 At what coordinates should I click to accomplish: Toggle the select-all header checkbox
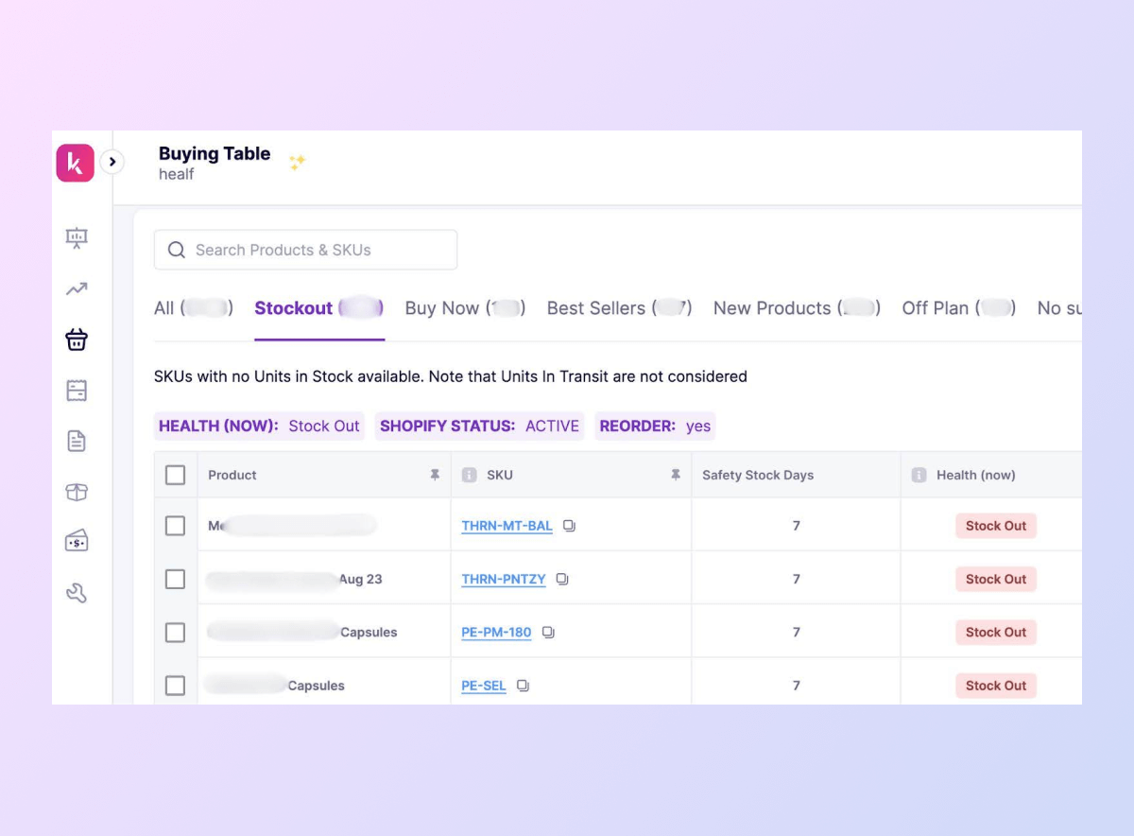pyautogui.click(x=175, y=475)
